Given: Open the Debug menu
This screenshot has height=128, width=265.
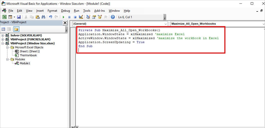Looking at the screenshot, I should coord(65,11).
